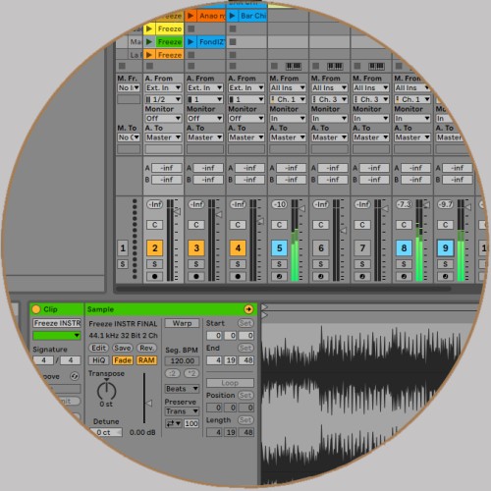Activate track 6

click(321, 248)
